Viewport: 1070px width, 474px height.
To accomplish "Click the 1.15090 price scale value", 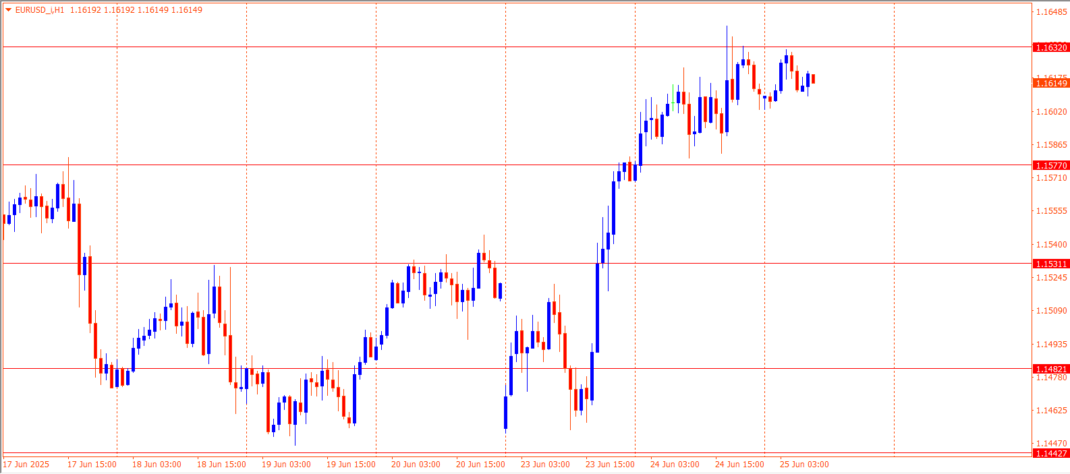I will [1052, 311].
